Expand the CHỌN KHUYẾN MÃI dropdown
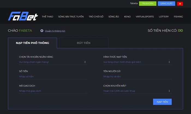 pyautogui.click(x=138, y=91)
